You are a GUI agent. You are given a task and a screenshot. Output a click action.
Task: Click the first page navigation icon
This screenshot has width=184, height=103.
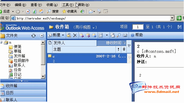[179, 27]
